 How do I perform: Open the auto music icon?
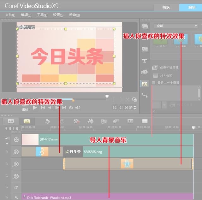pos(104,121)
